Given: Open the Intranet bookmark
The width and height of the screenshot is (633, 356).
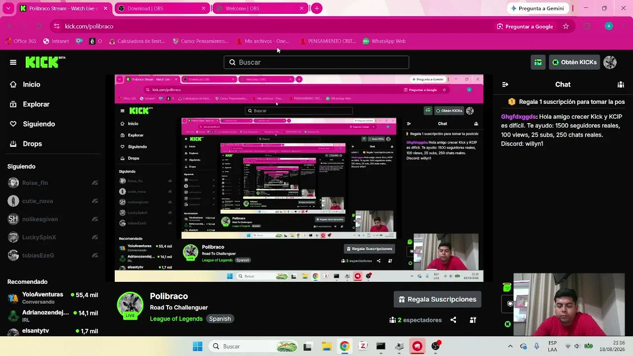Looking at the screenshot, I should (56, 41).
